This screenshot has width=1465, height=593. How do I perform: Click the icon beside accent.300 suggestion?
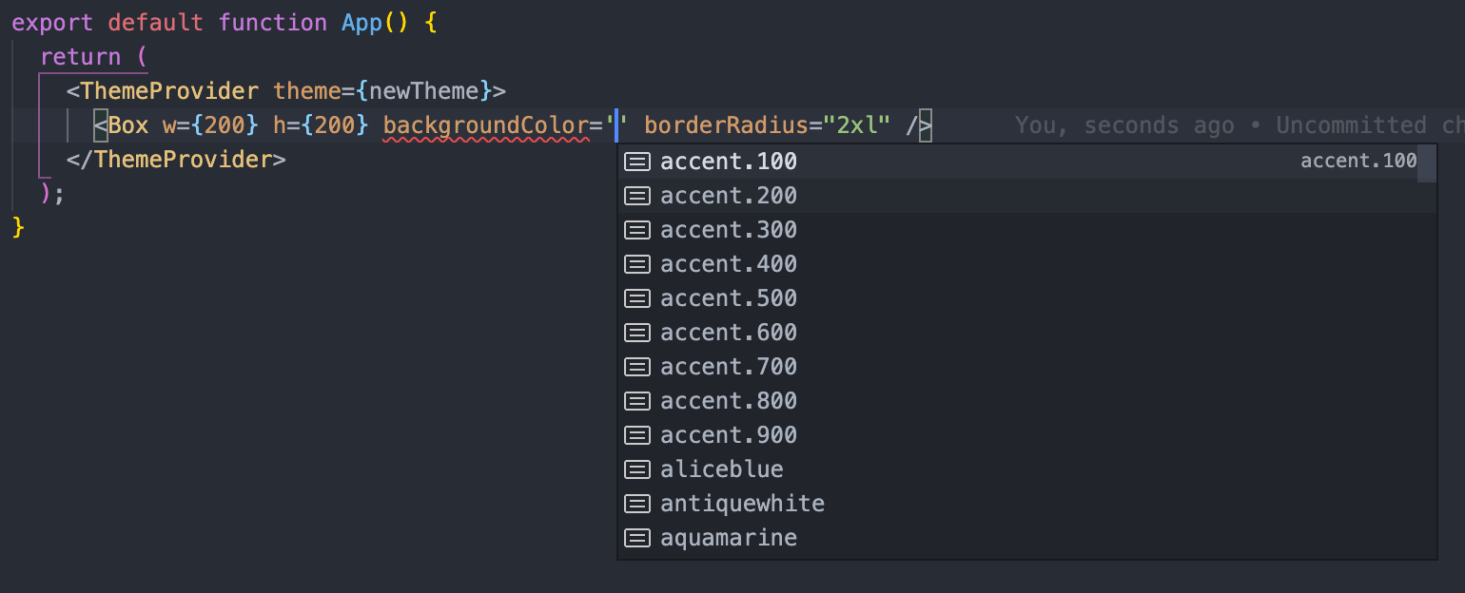click(636, 231)
